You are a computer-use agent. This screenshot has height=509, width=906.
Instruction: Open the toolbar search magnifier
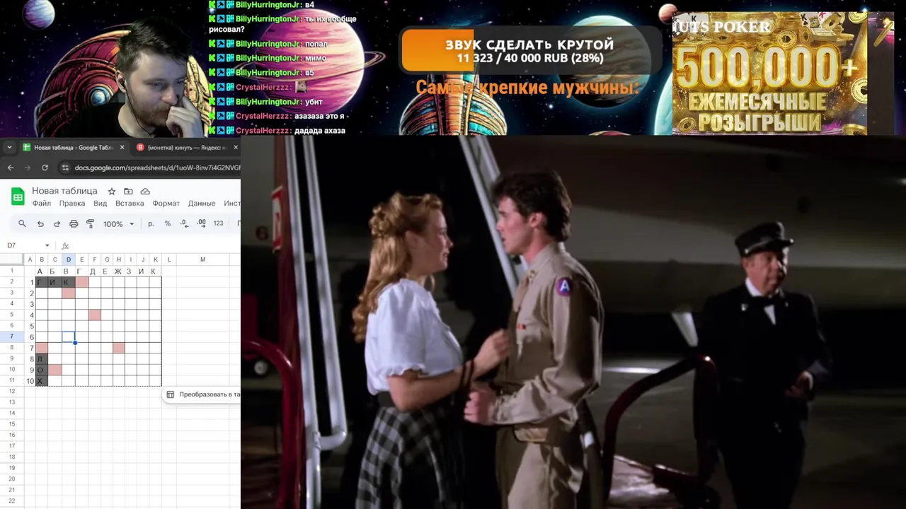(22, 223)
